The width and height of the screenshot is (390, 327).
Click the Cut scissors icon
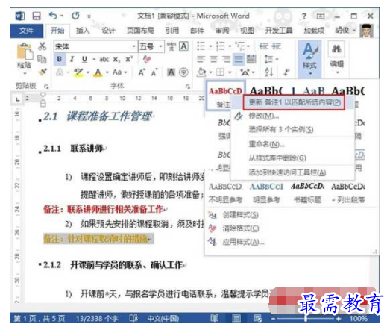point(43,46)
